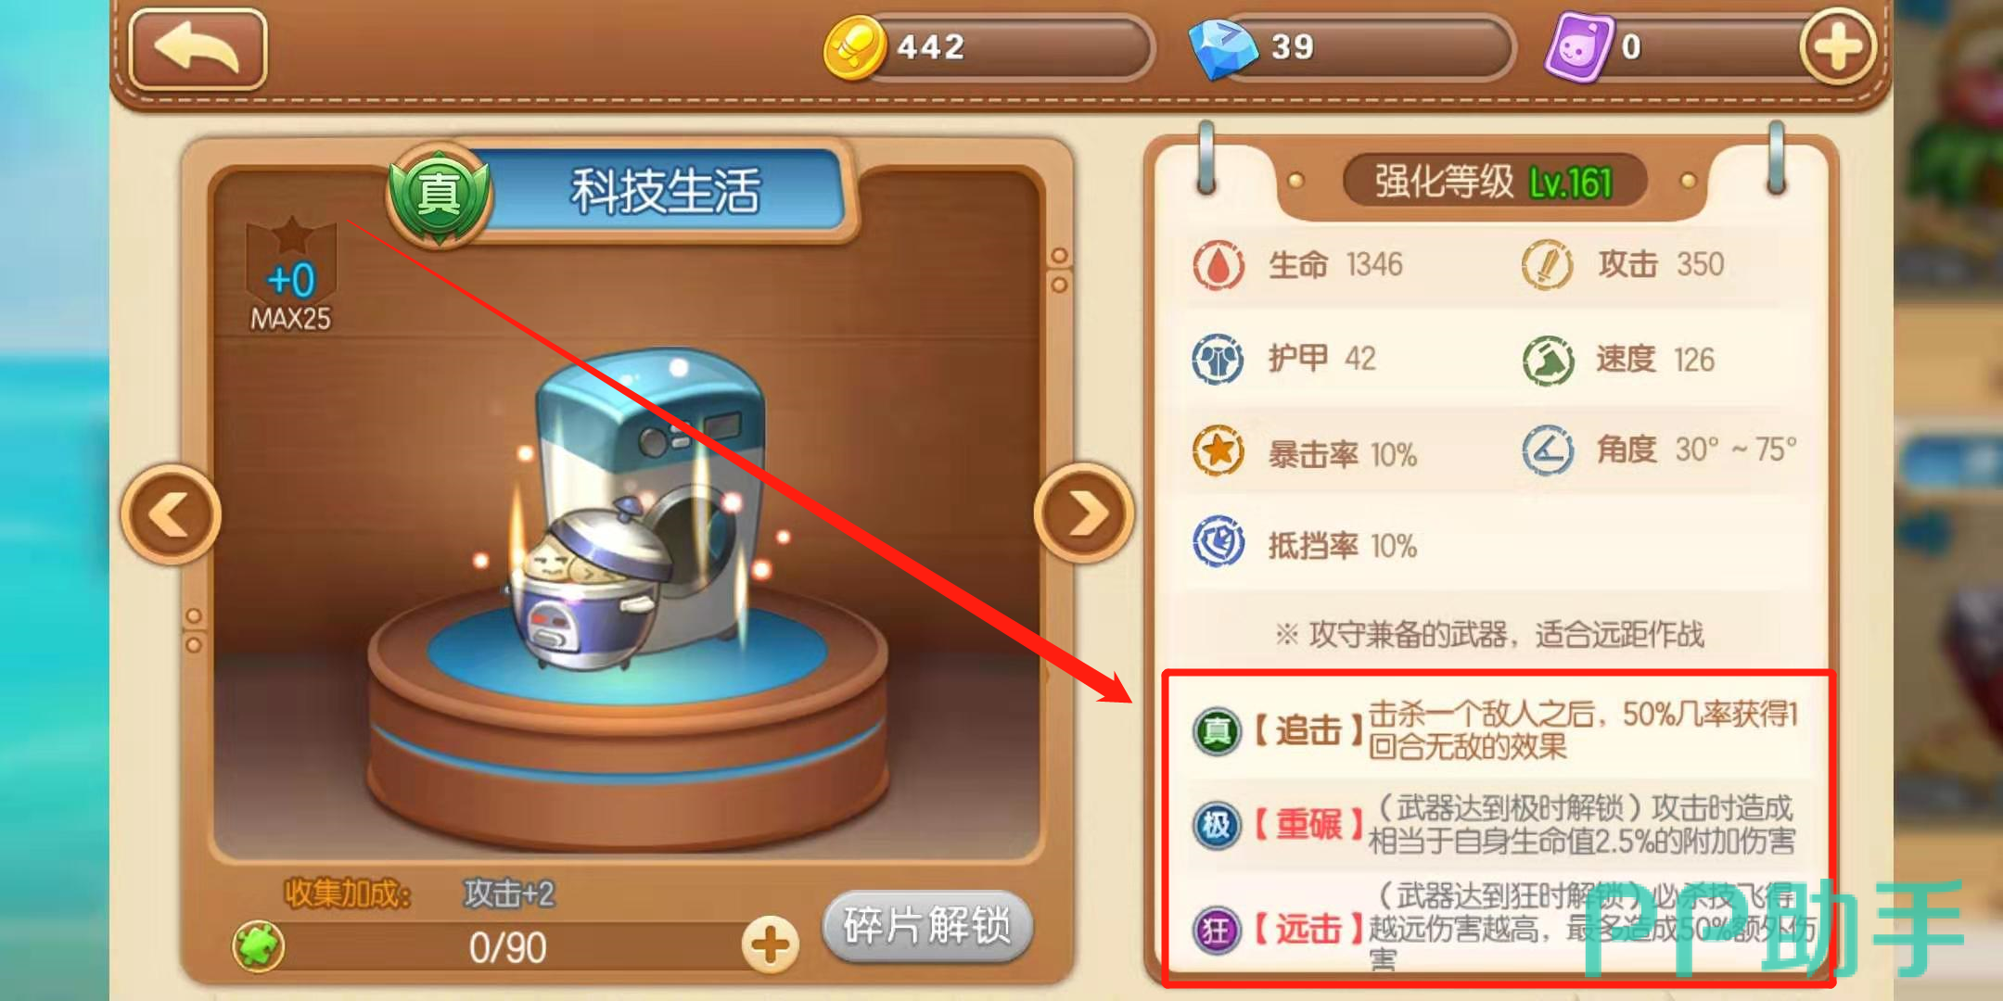The width and height of the screenshot is (2003, 1001).
Task: Add currency with top plus button
Action: [1837, 46]
